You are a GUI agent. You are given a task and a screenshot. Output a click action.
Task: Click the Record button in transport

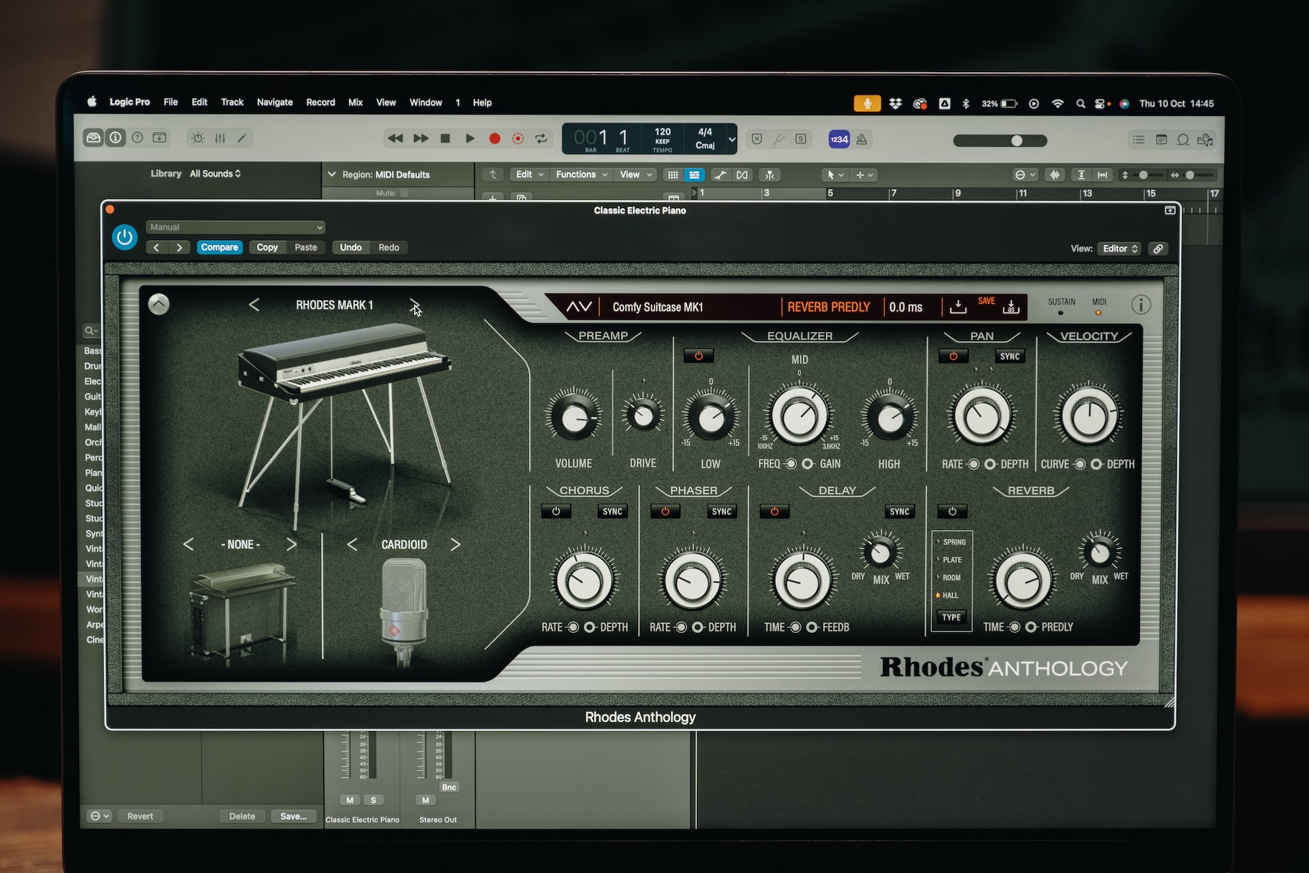point(495,138)
